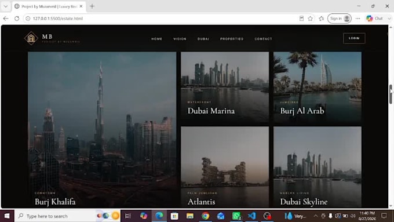Open the Burj Al Arab card
Screen dimensions: 394x222
318,87
